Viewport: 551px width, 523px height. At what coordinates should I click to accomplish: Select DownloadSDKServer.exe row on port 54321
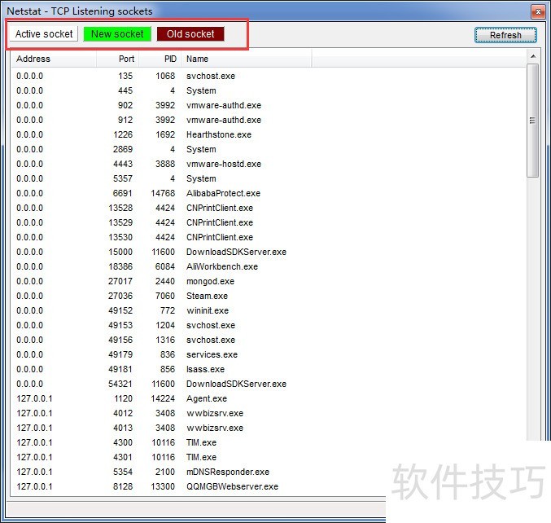pyautogui.click(x=269, y=384)
